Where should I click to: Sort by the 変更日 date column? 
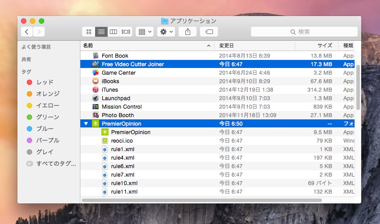[255, 46]
